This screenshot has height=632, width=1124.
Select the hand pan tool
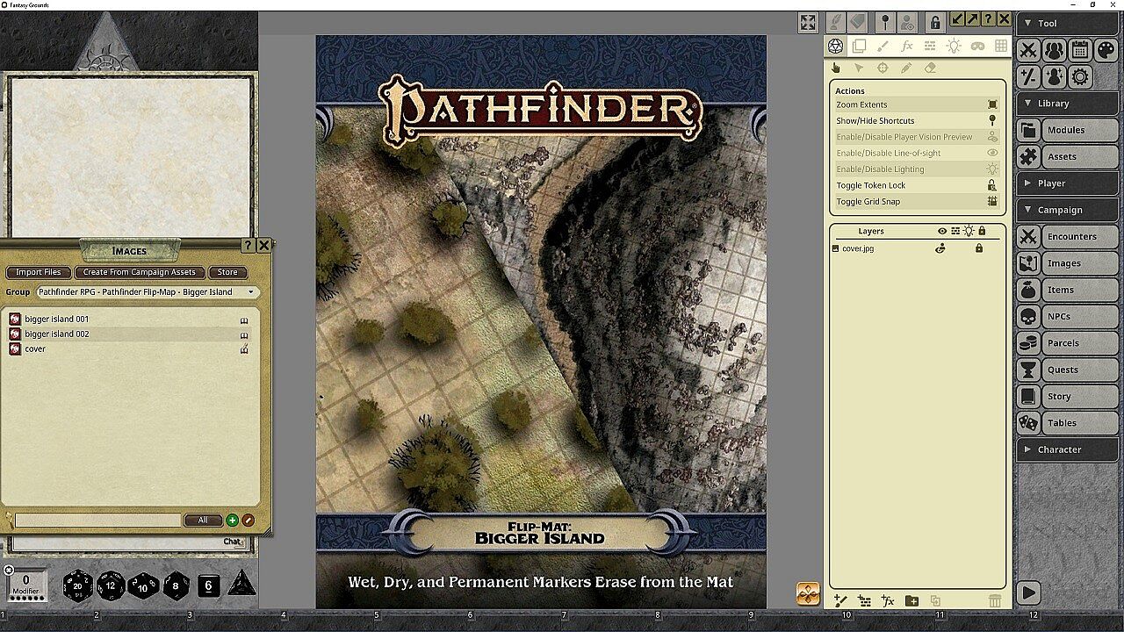tap(835, 68)
